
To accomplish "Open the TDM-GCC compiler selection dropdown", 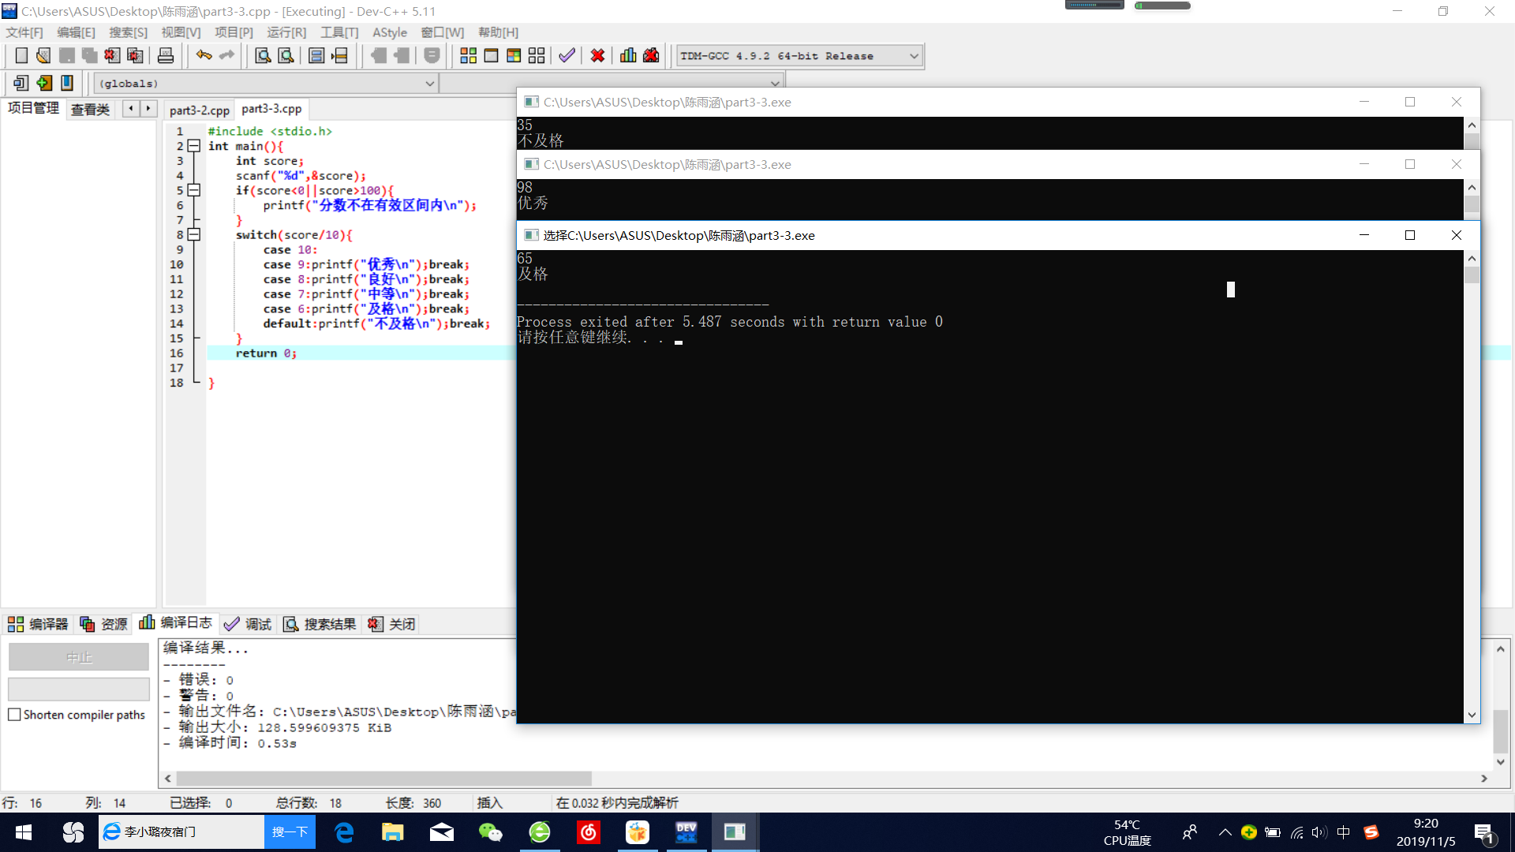I will point(914,56).
